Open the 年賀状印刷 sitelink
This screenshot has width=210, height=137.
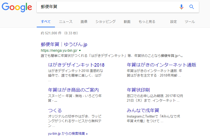(138, 90)
